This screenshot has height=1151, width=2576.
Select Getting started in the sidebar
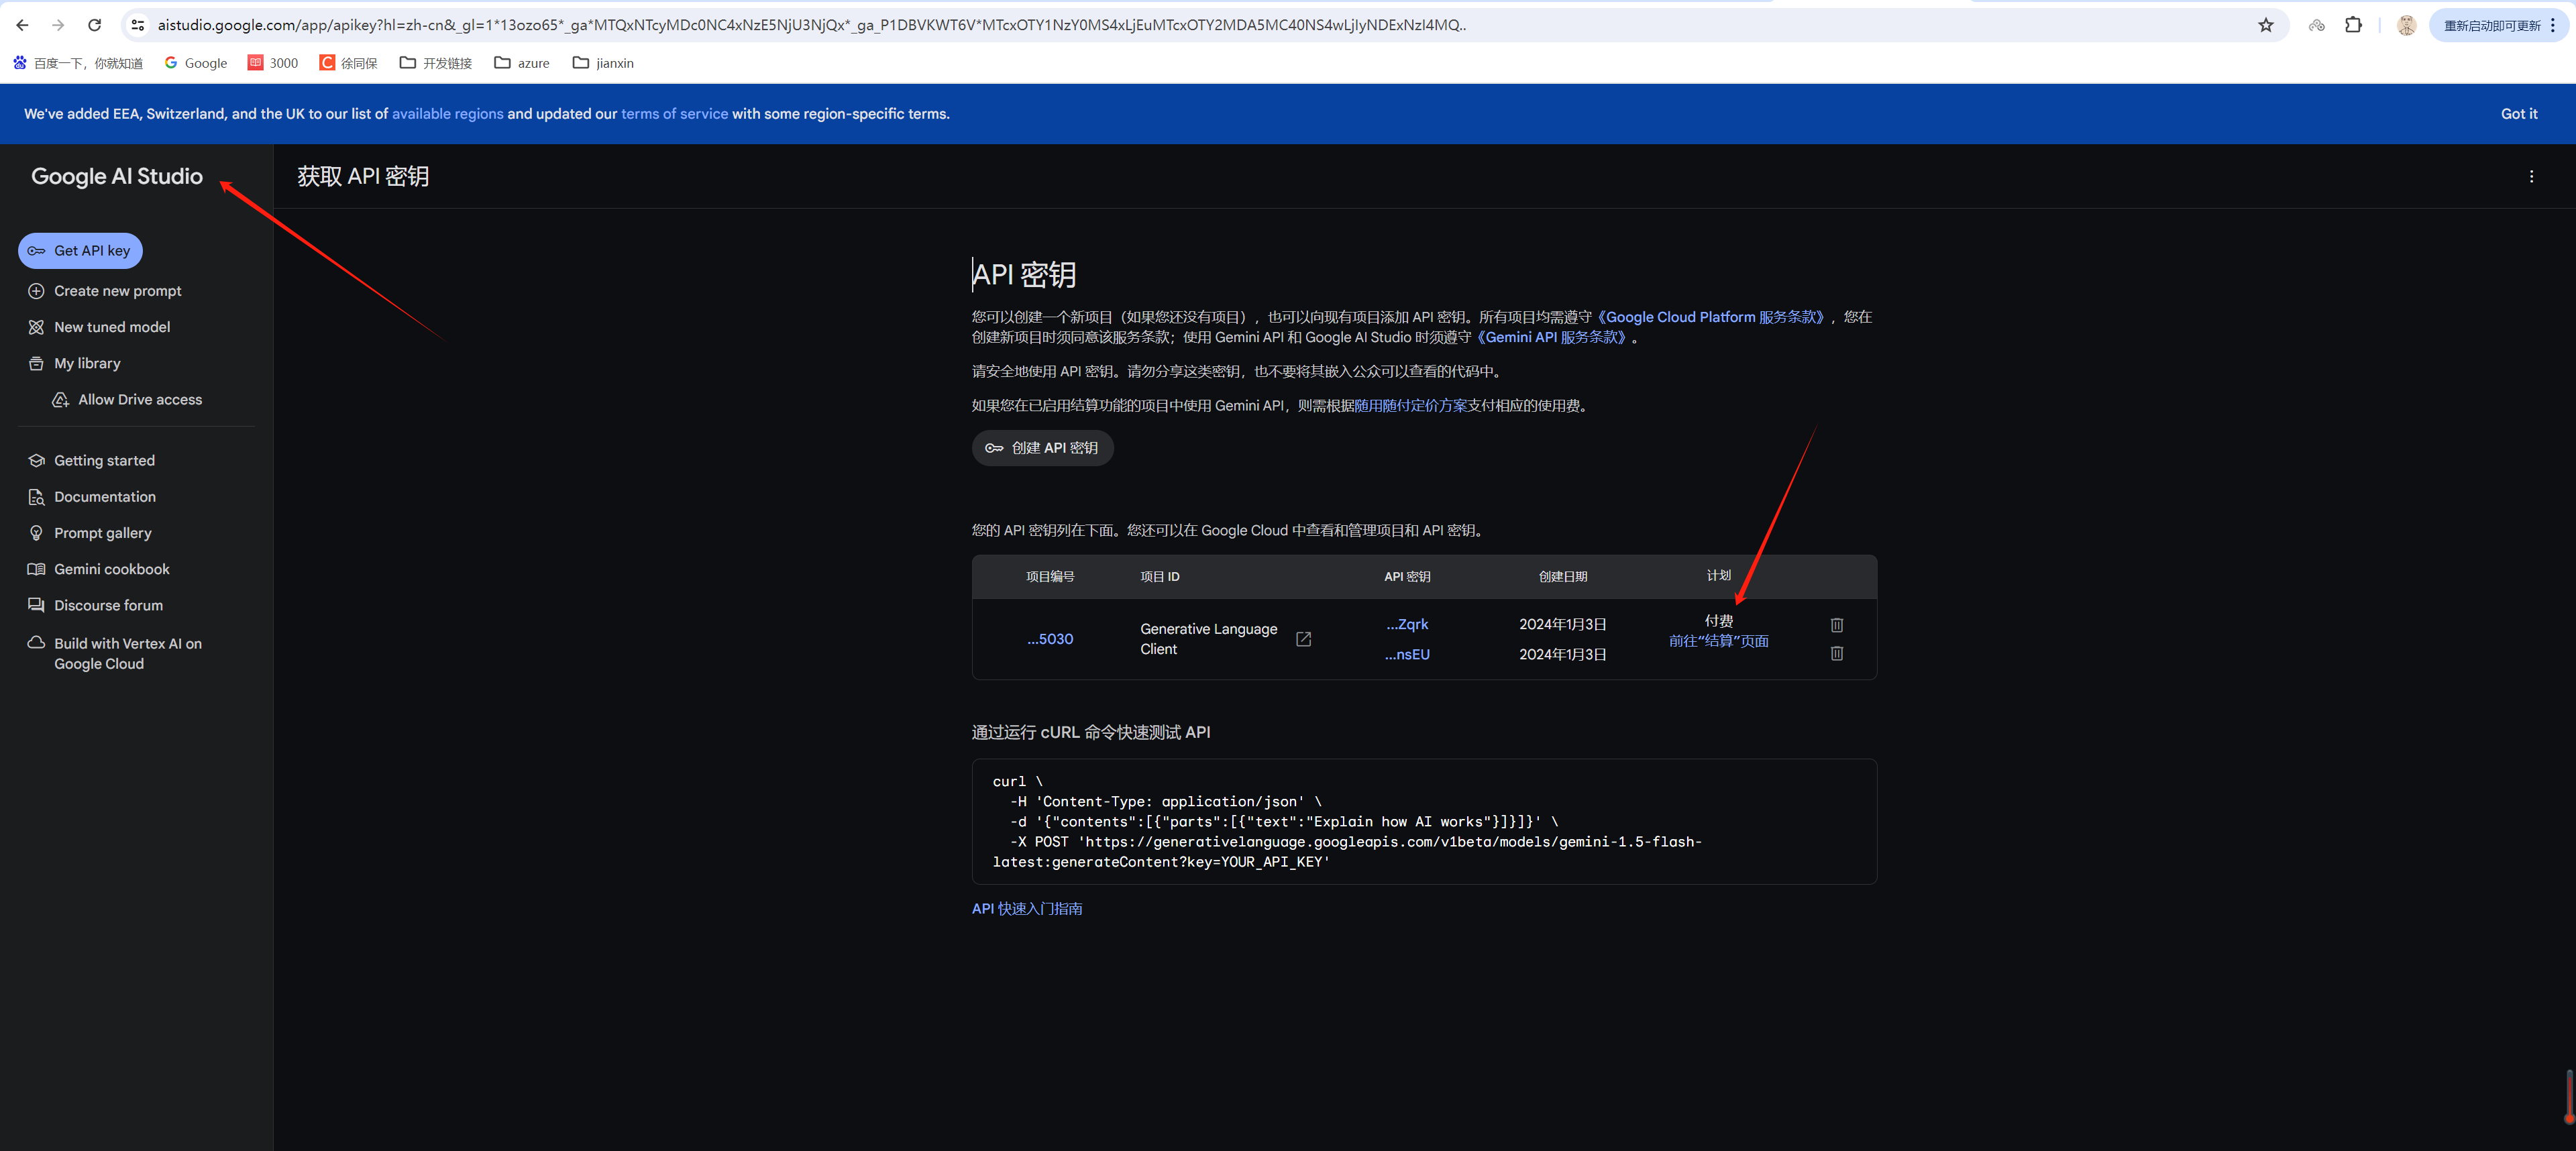104,460
